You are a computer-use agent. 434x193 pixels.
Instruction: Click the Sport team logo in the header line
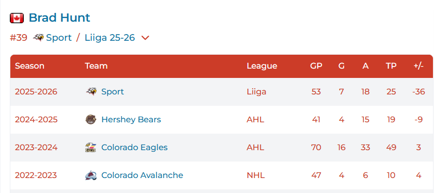click(x=38, y=37)
